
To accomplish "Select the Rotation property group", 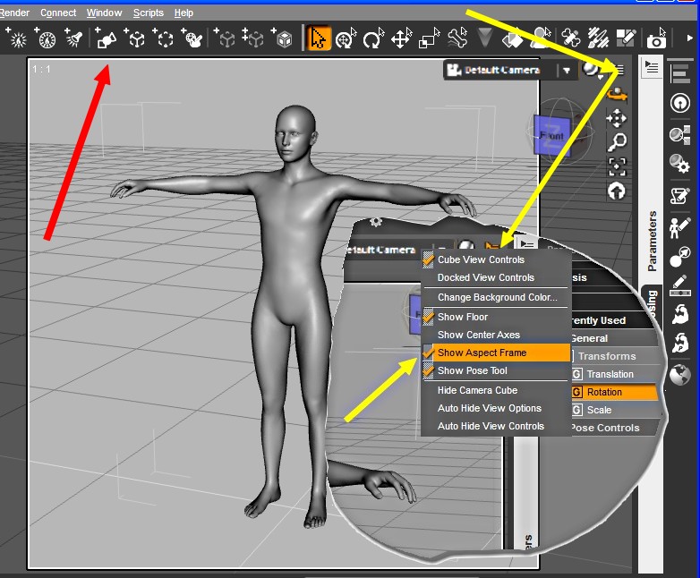I will pos(614,392).
